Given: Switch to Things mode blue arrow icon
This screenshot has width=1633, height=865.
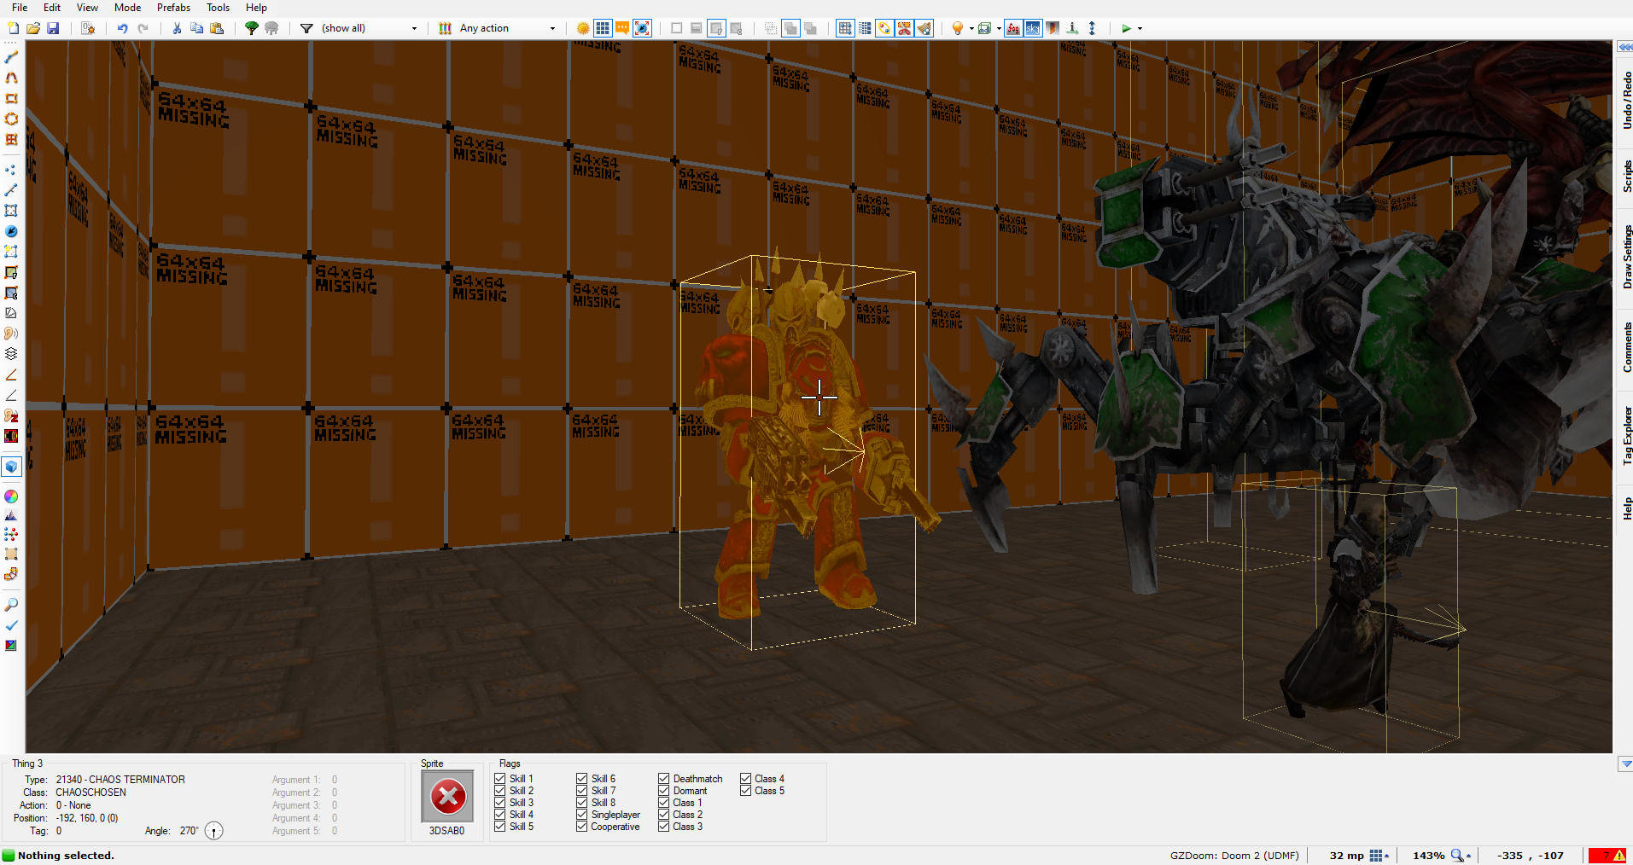Looking at the screenshot, I should pos(11,231).
